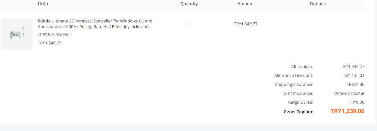The width and height of the screenshot is (377, 131).
Task: Click the TRY-135.01 discount amount
Action: [x=353, y=76]
